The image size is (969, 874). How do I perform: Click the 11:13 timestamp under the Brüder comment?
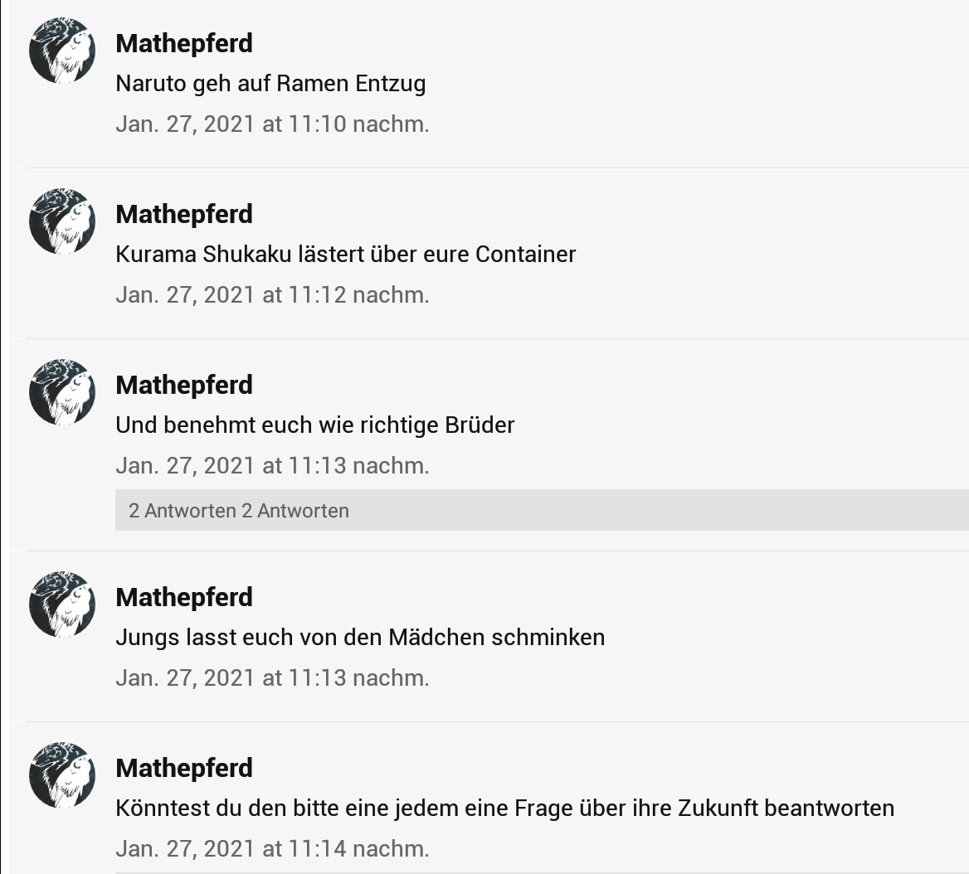click(272, 466)
